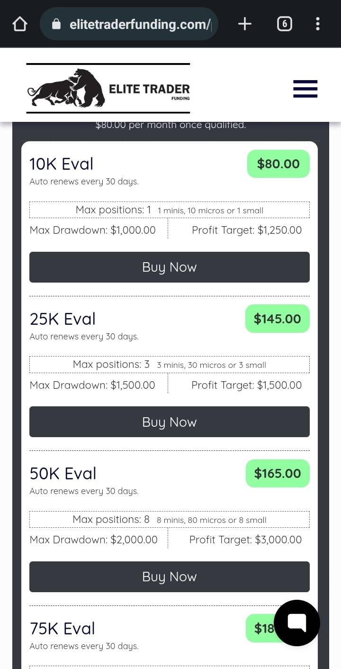Buy the 25K Eval plan
The width and height of the screenshot is (341, 669).
pyautogui.click(x=170, y=422)
